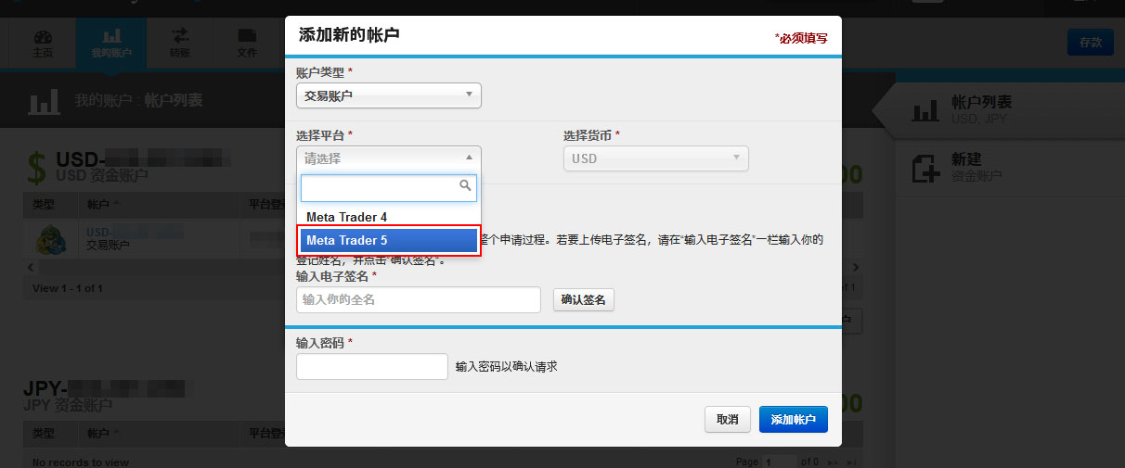Open 我的账户 navigation tab

coord(111,44)
